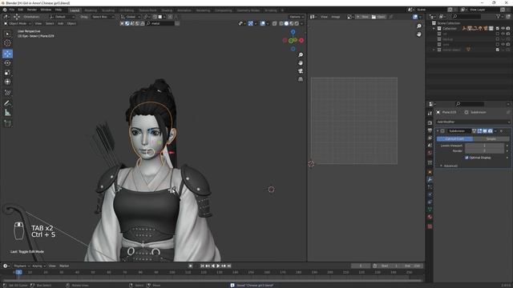This screenshot has height=288, width=513.
Task: Click the timeline current frame marker
Action: 18,272
